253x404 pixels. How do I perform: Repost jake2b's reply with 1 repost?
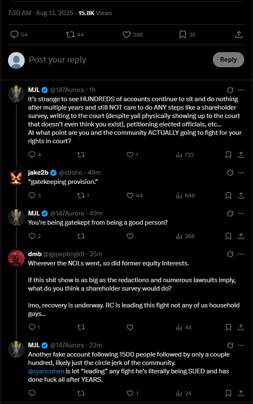[81, 195]
